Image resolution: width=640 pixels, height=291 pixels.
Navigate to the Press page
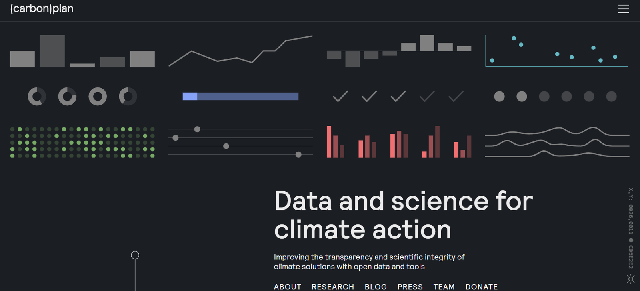click(x=410, y=287)
